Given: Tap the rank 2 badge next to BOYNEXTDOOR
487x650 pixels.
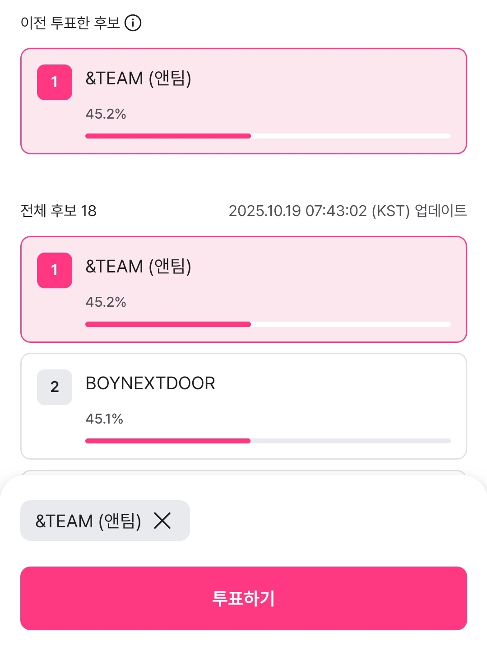Looking at the screenshot, I should click(x=55, y=387).
